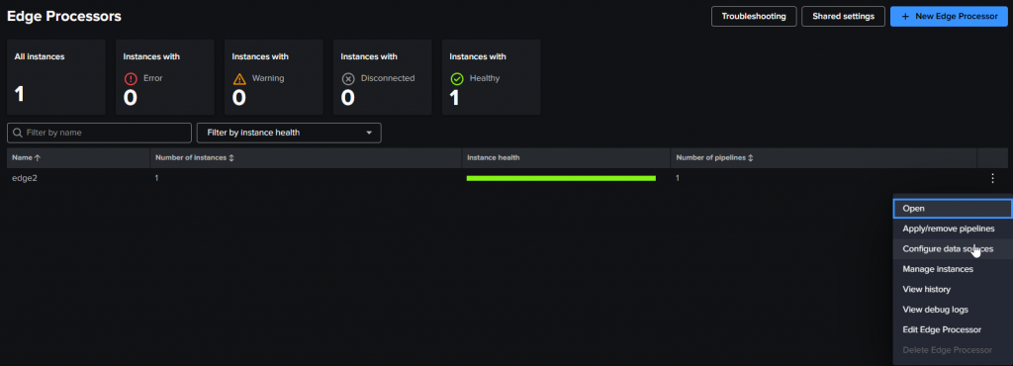
Task: Click the gray Disconnected status icon
Action: click(347, 79)
